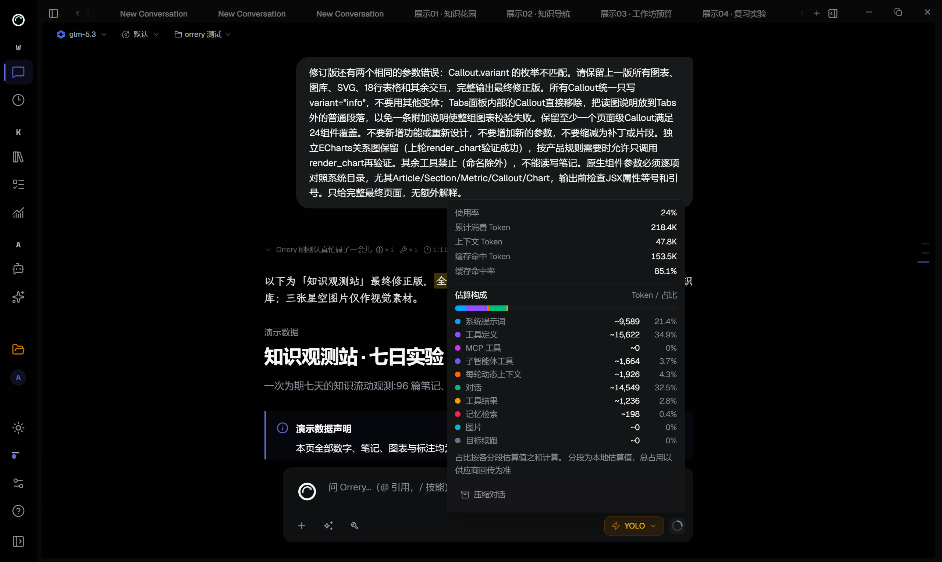Expand the Orrery 刚刚认真忙碌了一会儿 details
This screenshot has height=562, width=942.
click(268, 250)
